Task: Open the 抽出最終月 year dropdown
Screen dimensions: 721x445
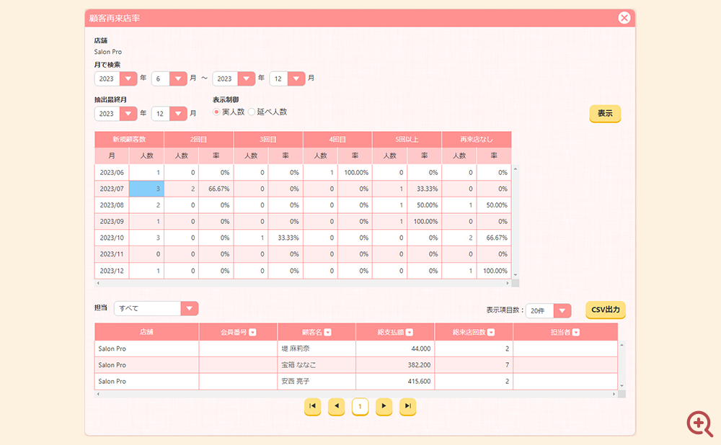Action: pos(128,114)
